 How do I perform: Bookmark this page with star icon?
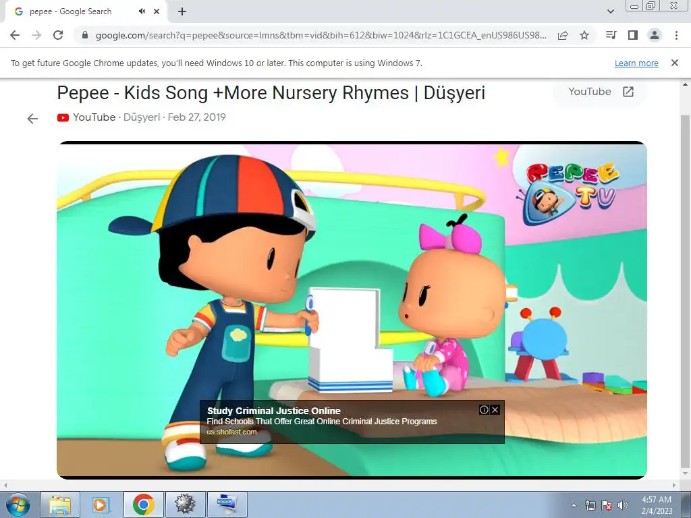(584, 35)
